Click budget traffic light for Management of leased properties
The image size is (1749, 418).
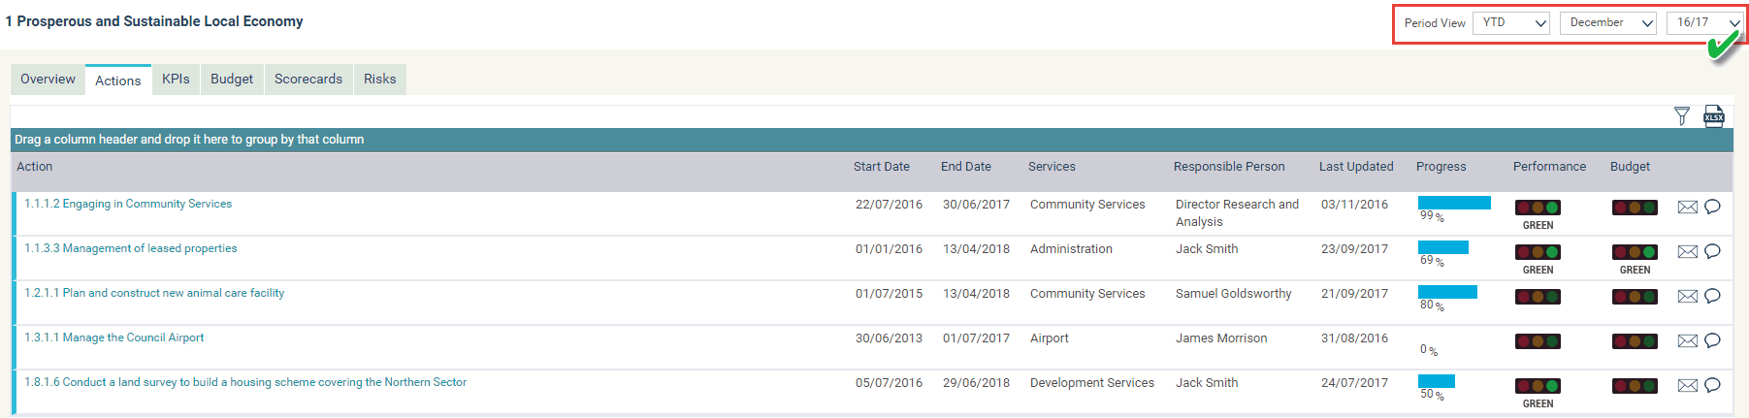coord(1635,252)
